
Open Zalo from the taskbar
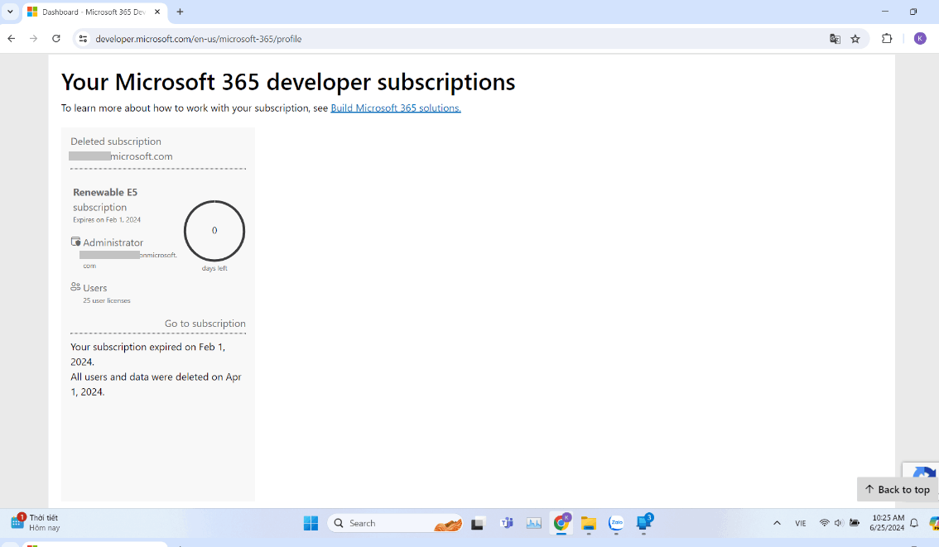point(616,523)
